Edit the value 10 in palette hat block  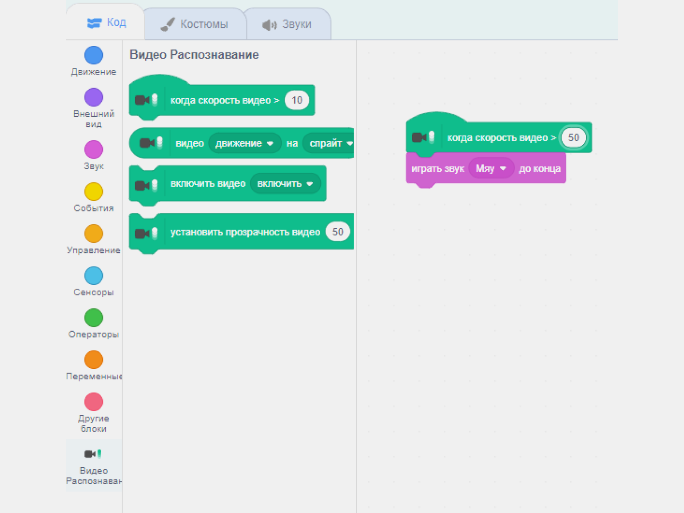point(297,100)
